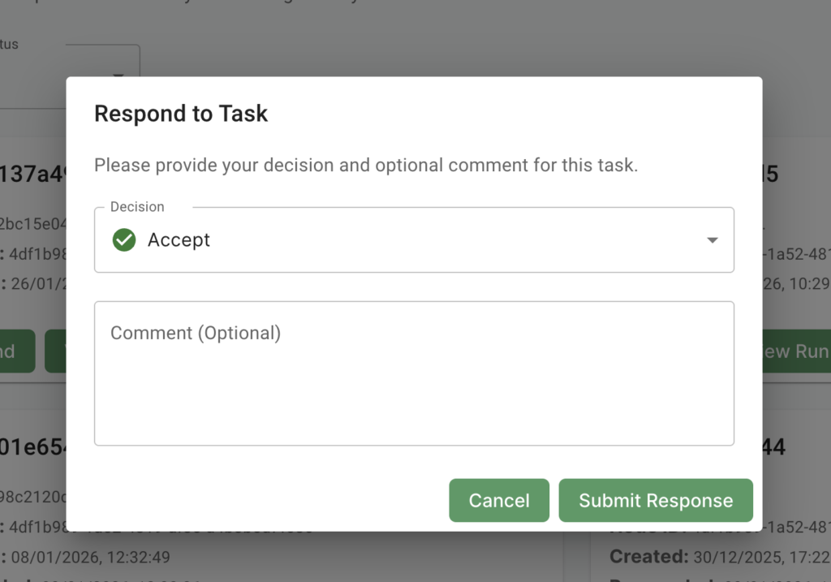Click the "Respond to Task" dialog title
The image size is (831, 582).
(x=181, y=114)
